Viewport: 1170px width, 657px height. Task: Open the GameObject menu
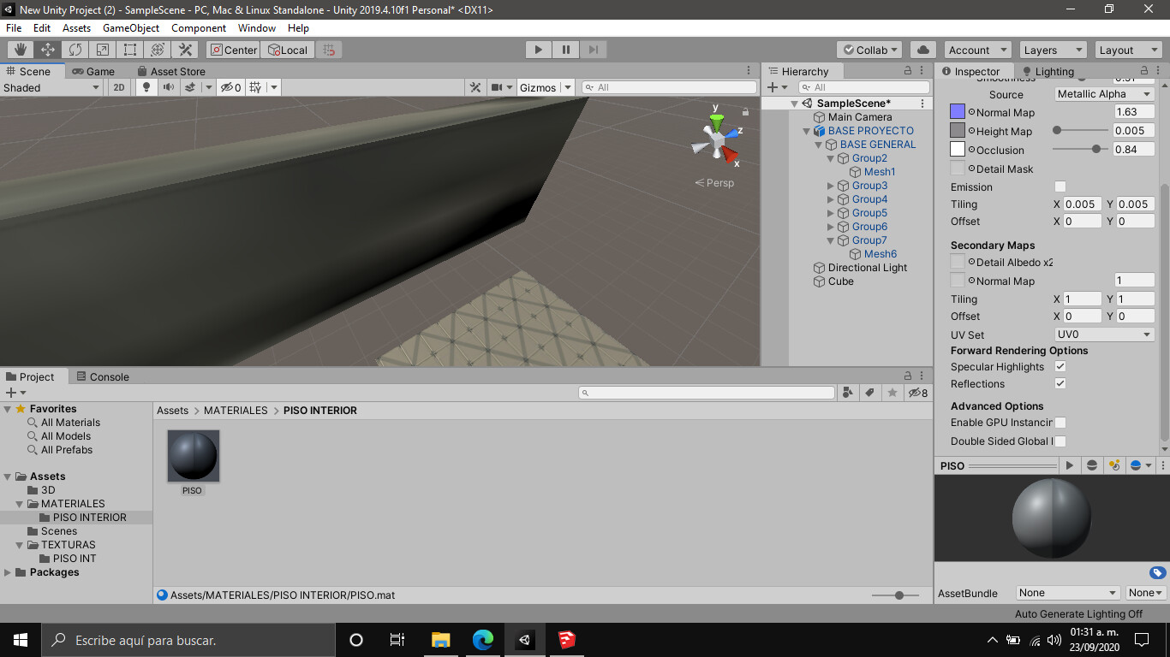(x=130, y=27)
